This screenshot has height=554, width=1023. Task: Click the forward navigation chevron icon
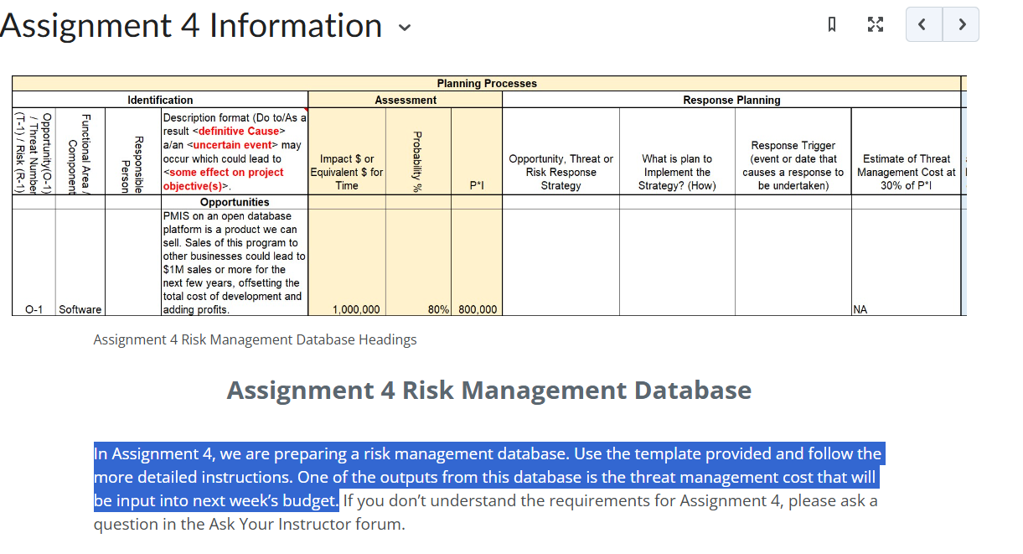click(960, 24)
